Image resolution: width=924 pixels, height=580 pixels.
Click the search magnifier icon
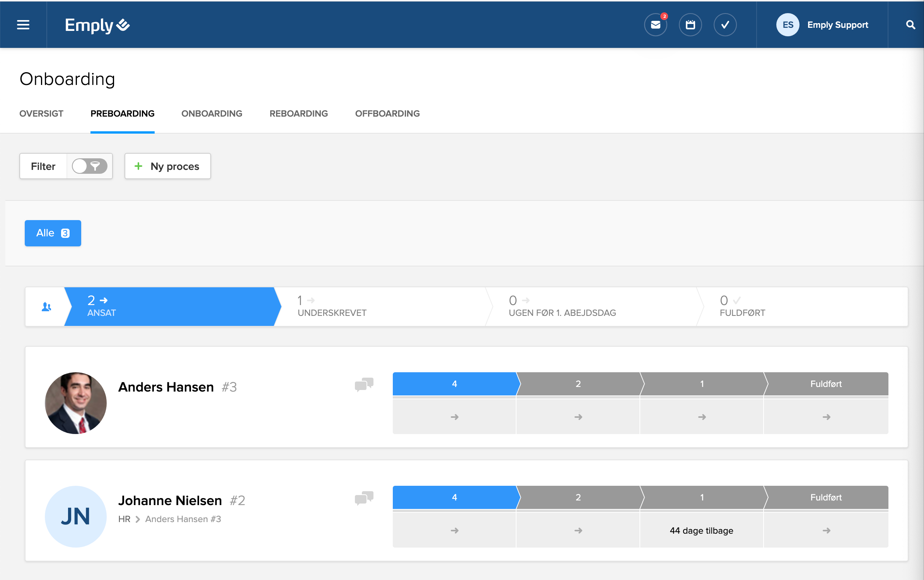coord(910,25)
